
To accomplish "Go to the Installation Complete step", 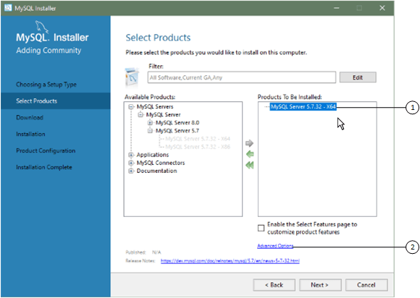I will click(x=44, y=167).
